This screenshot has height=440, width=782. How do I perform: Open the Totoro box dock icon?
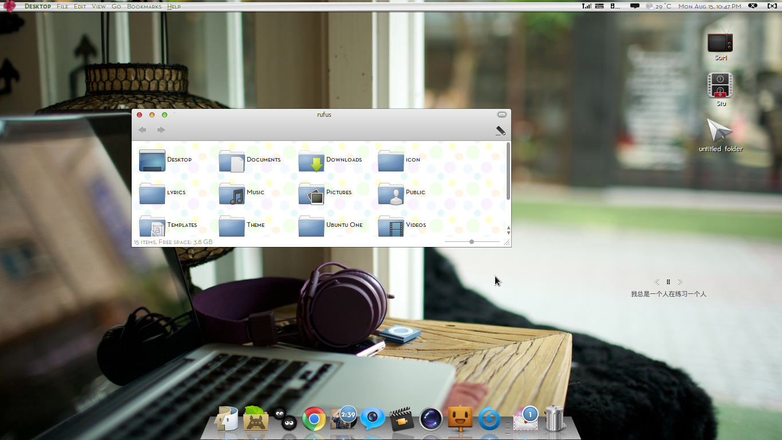[256, 419]
